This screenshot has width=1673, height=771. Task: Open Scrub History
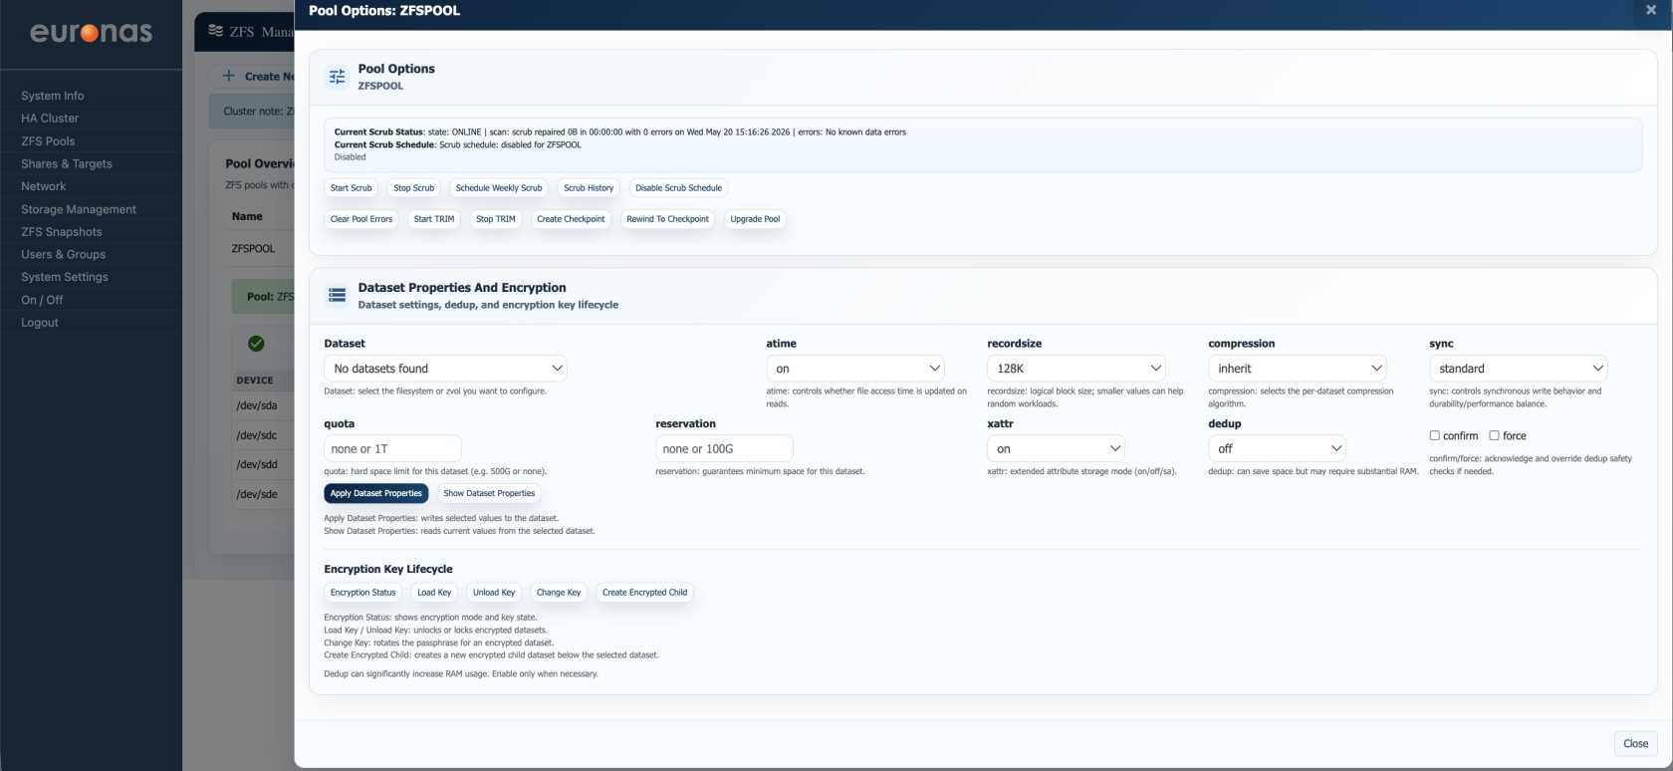(x=589, y=188)
